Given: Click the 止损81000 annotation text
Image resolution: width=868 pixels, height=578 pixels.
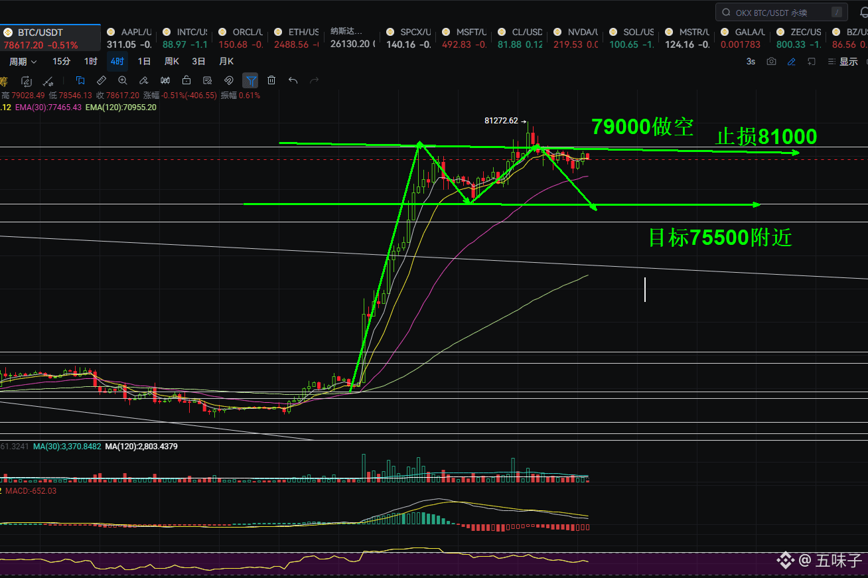Looking at the screenshot, I should point(766,137).
